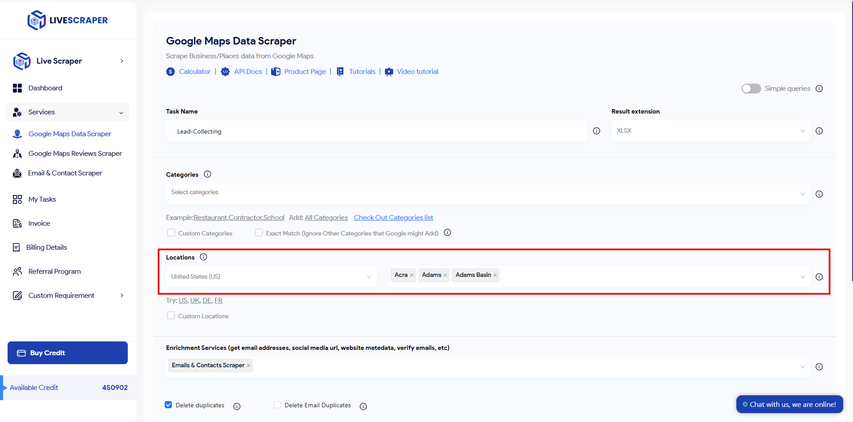Click the info icon right of Enrichment Services field
This screenshot has height=422, width=853.
tap(819, 367)
